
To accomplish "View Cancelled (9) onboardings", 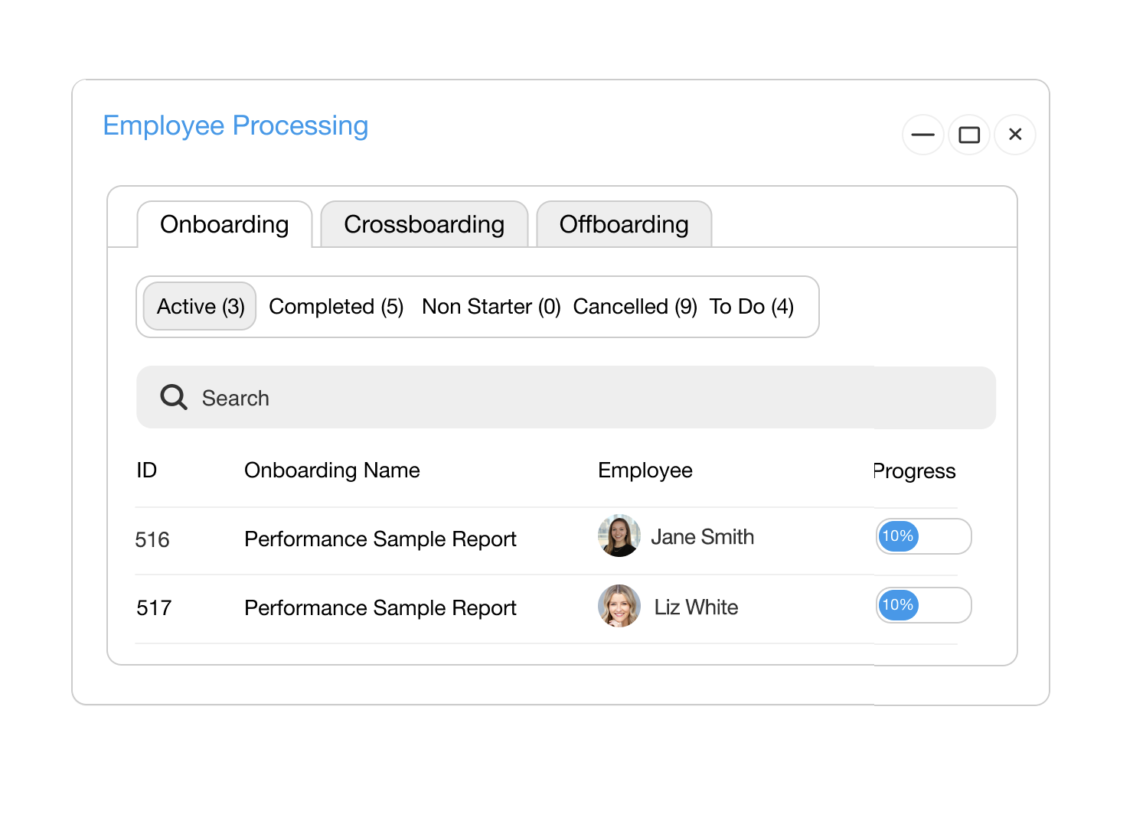I will [x=635, y=306].
